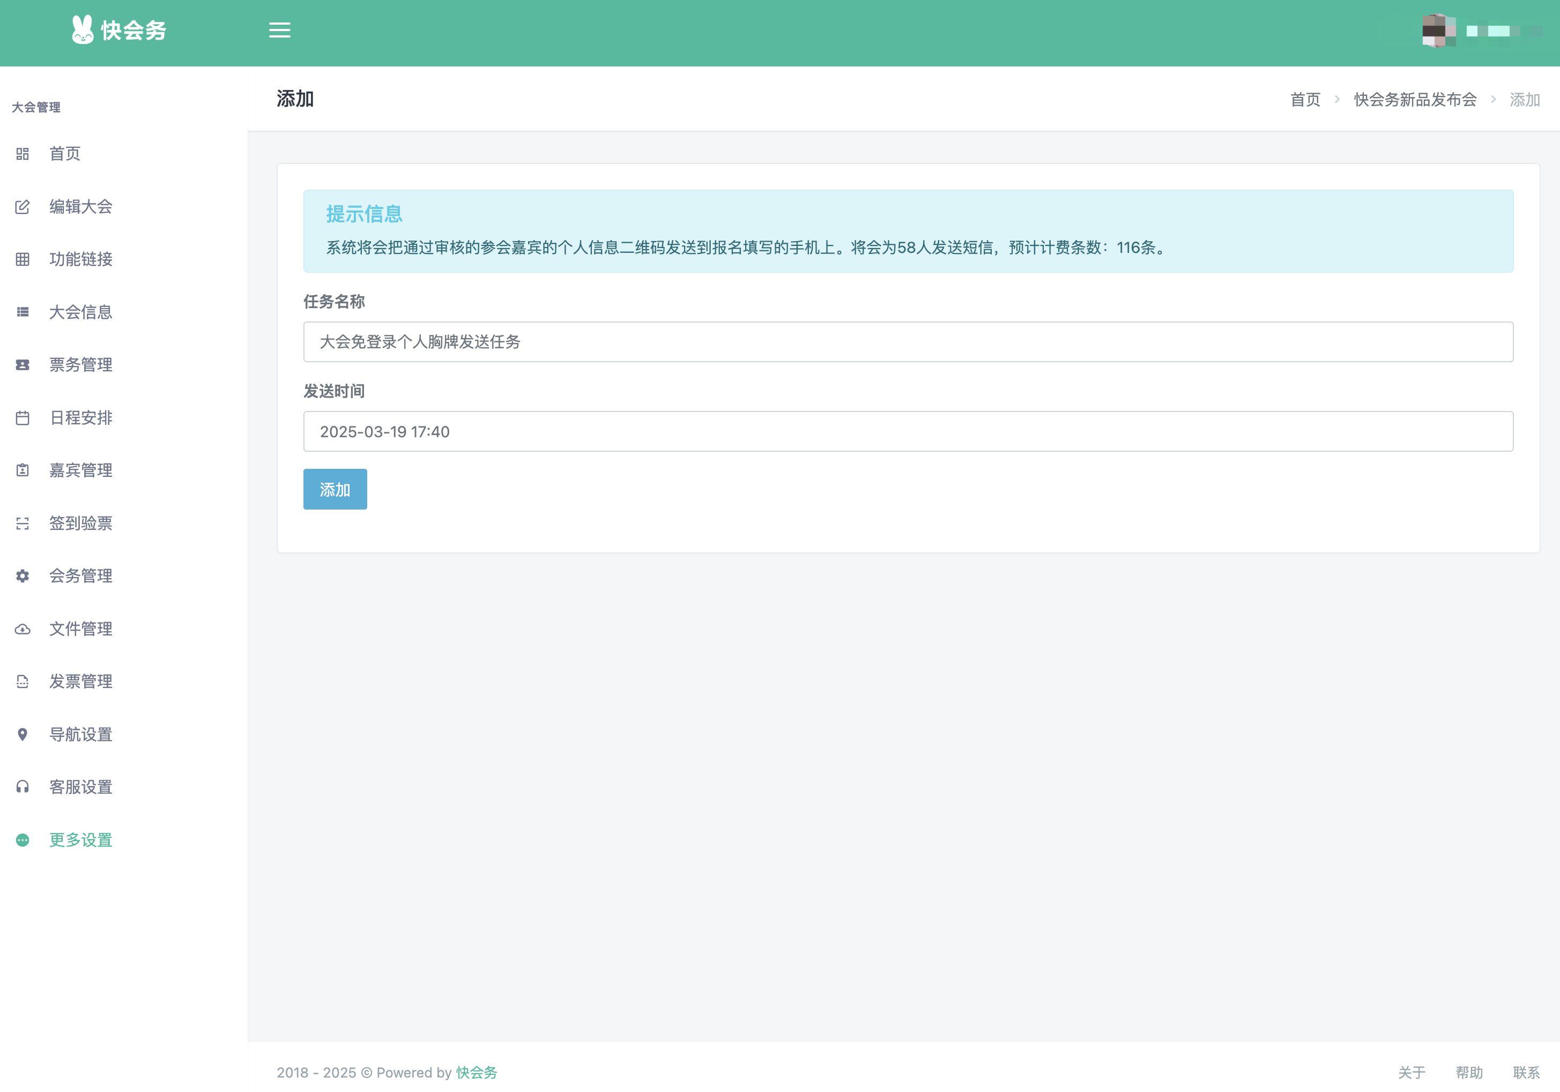Click the 发送时间 datetime field
The image size is (1560, 1092).
coord(908,431)
